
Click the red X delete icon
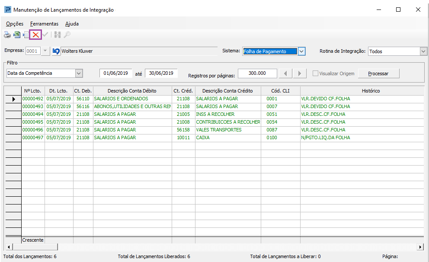pos(35,35)
